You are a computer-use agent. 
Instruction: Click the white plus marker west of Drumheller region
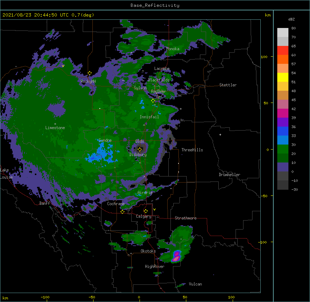click(x=220, y=135)
